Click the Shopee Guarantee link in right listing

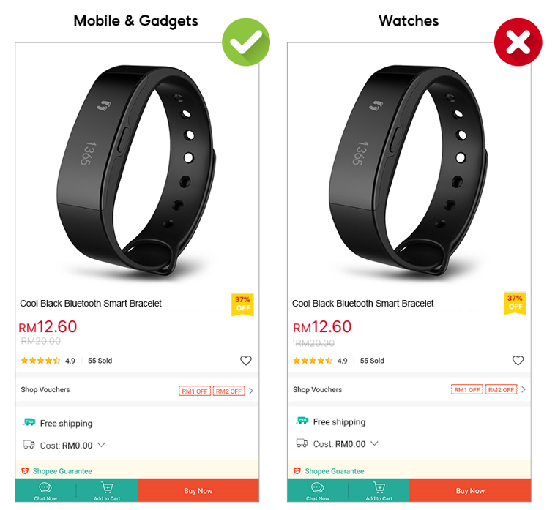click(335, 471)
